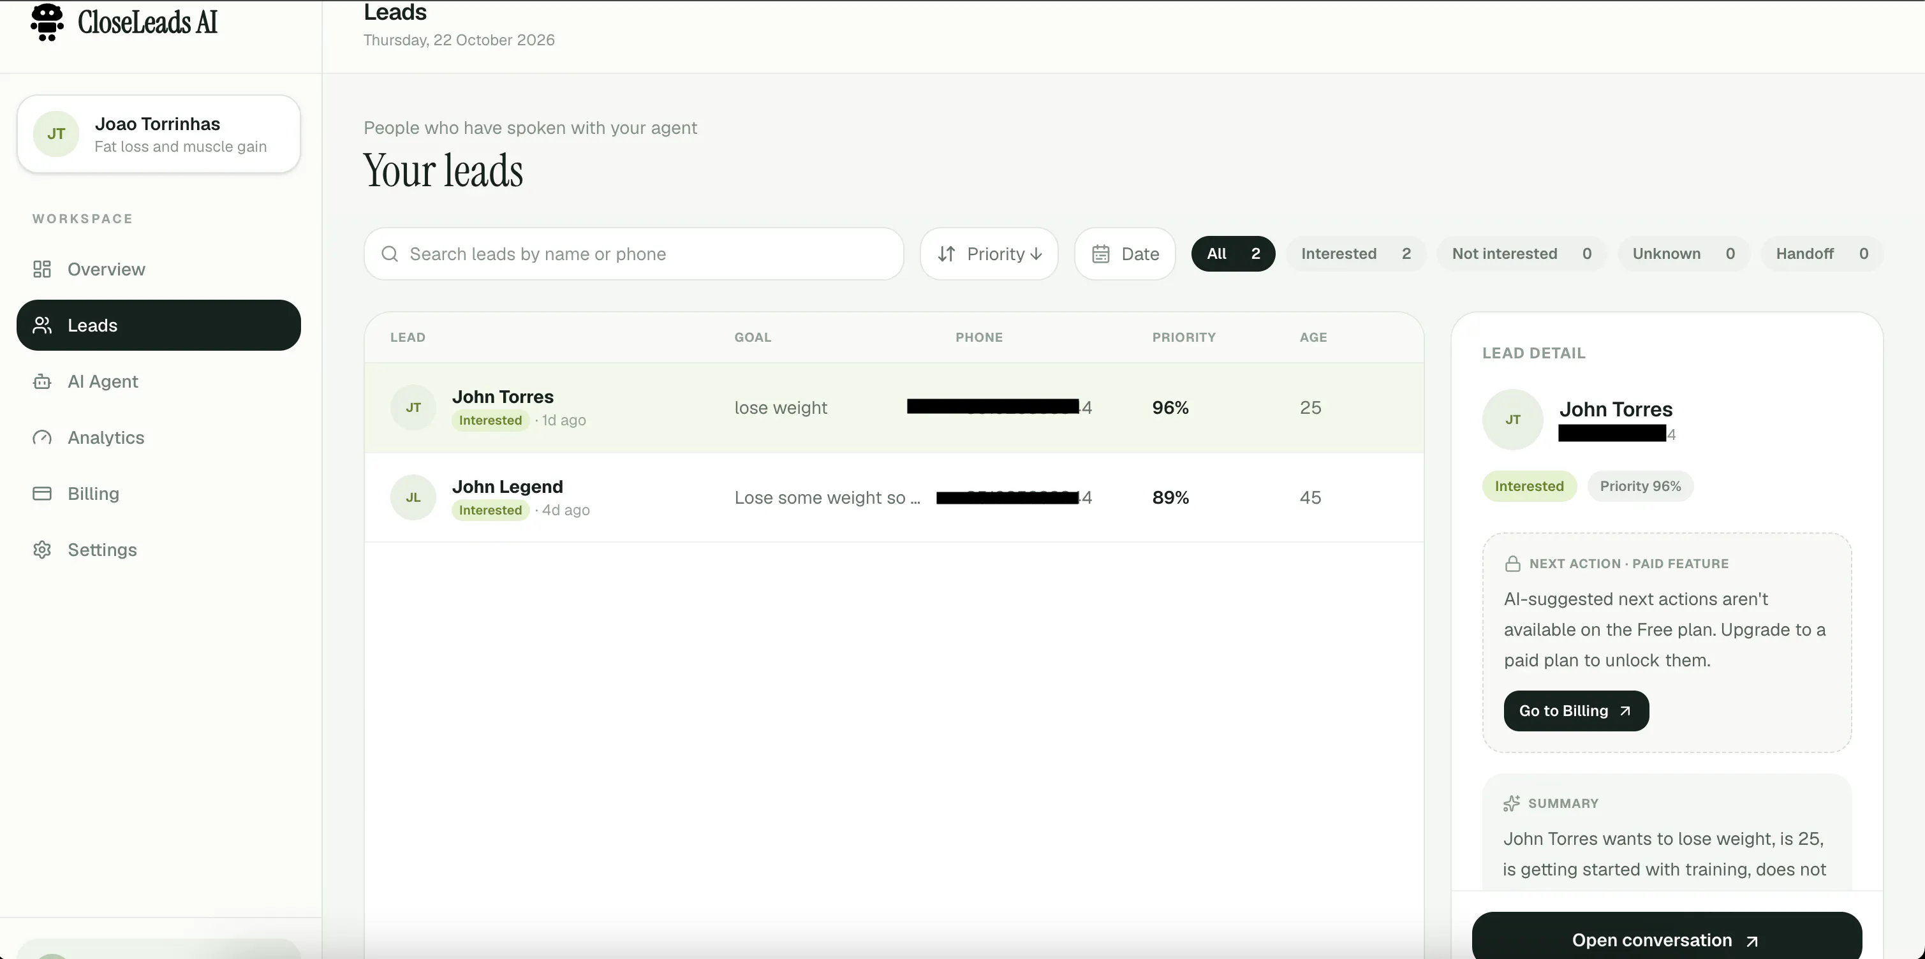Click the '1d ago' timestamp
The height and width of the screenshot is (959, 1925).
tap(563, 420)
